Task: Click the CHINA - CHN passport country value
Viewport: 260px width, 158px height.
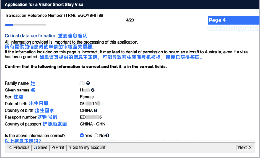Action: 92,124
